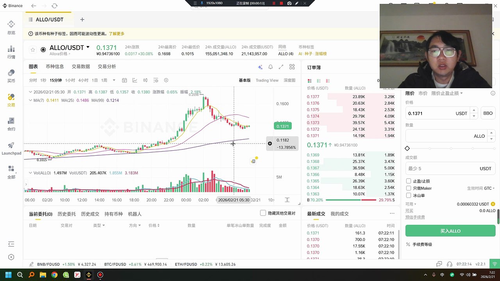
Task: Switch to 交易分析 tab
Action: click(107, 67)
